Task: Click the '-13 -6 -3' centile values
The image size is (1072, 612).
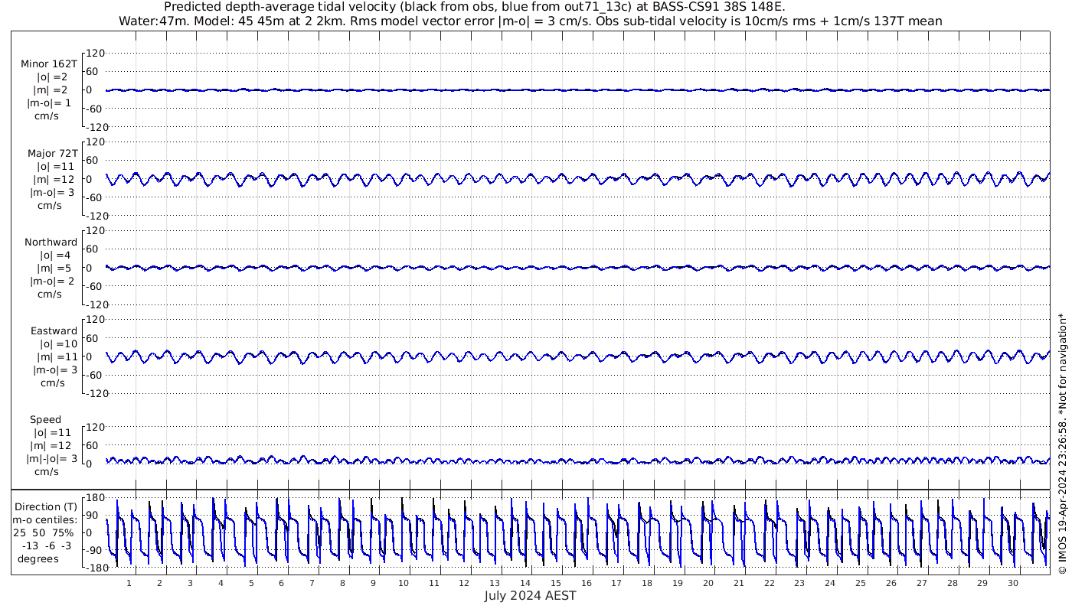Action: pos(47,545)
